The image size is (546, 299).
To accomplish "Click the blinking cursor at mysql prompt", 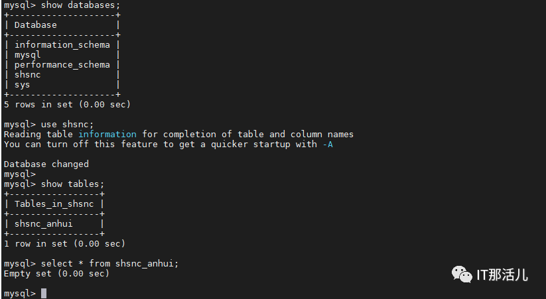I will (x=44, y=294).
